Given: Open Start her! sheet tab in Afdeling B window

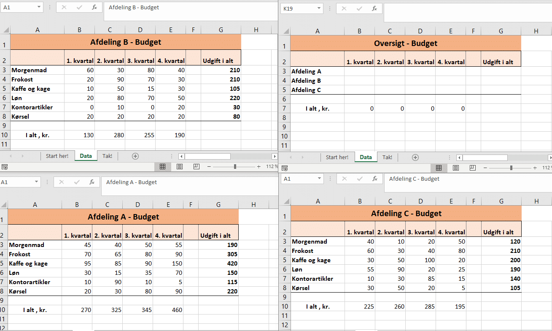Looking at the screenshot, I should pyautogui.click(x=57, y=156).
